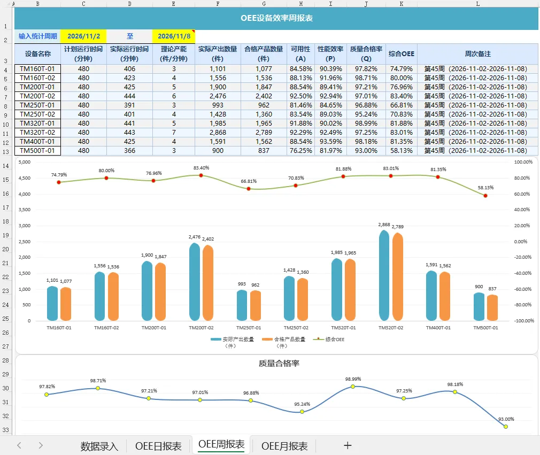Open the OEE月报表 sheet tab
This screenshot has height=455, width=540.
pyautogui.click(x=284, y=446)
